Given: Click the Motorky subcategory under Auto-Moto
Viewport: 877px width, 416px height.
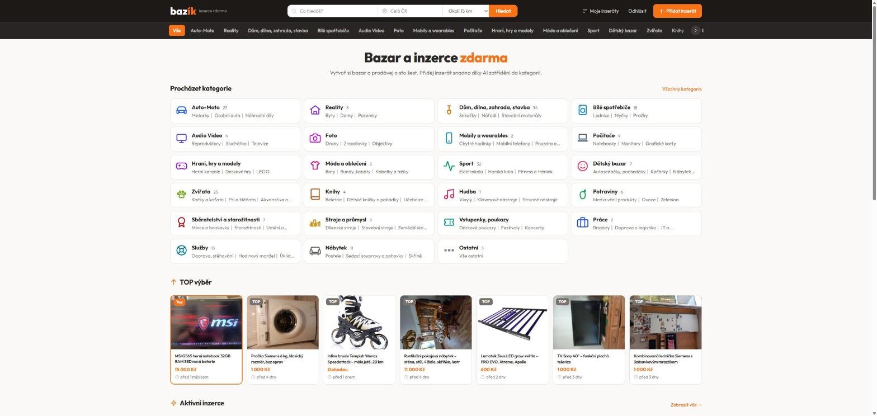Looking at the screenshot, I should [200, 116].
